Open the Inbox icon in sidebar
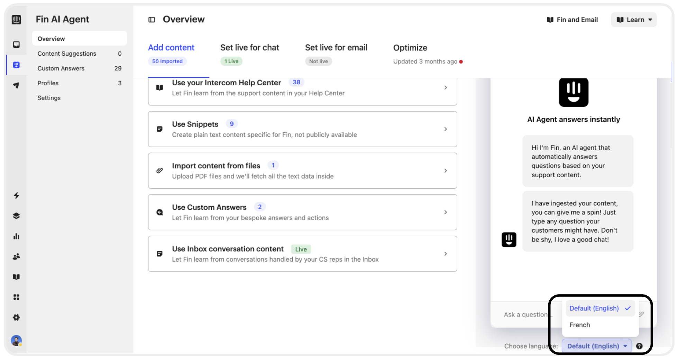This screenshot has height=360, width=678. point(16,45)
